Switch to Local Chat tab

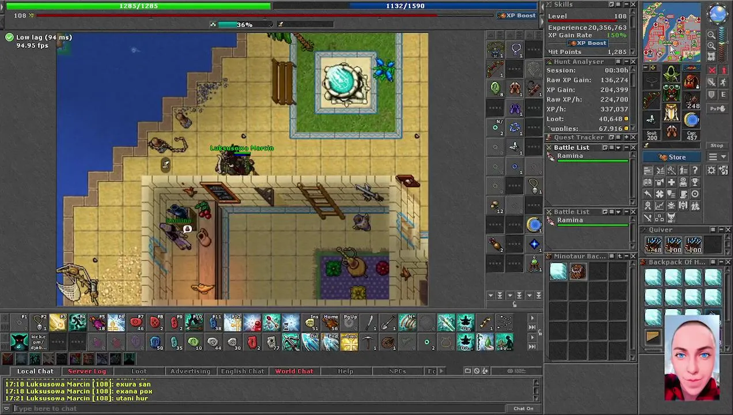click(35, 371)
